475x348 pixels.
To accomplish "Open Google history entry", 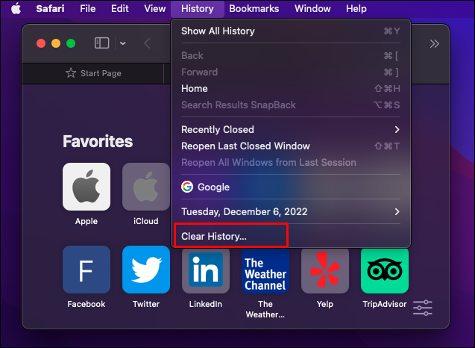I will (x=291, y=187).
